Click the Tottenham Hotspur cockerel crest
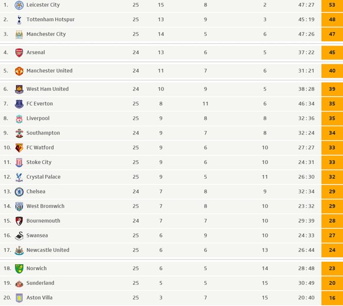Screen dimensions: 343x306 pos(19,20)
